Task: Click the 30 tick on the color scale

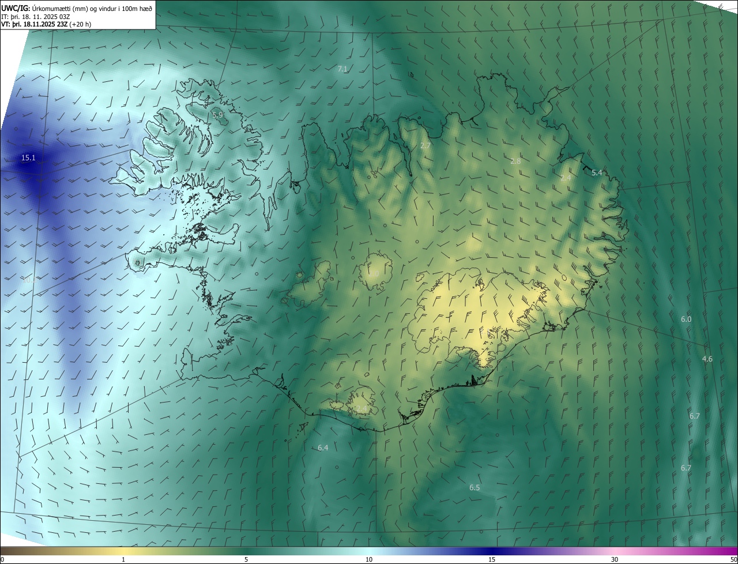Action: tap(615, 559)
